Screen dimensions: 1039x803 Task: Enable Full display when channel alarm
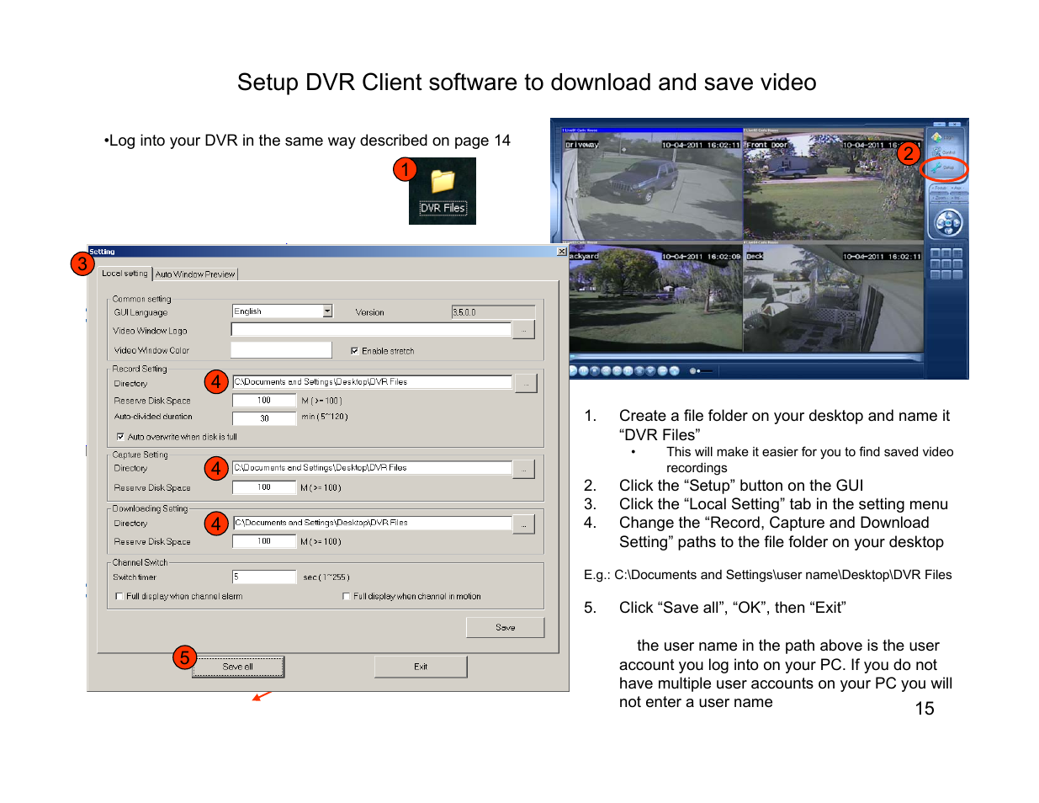119,596
